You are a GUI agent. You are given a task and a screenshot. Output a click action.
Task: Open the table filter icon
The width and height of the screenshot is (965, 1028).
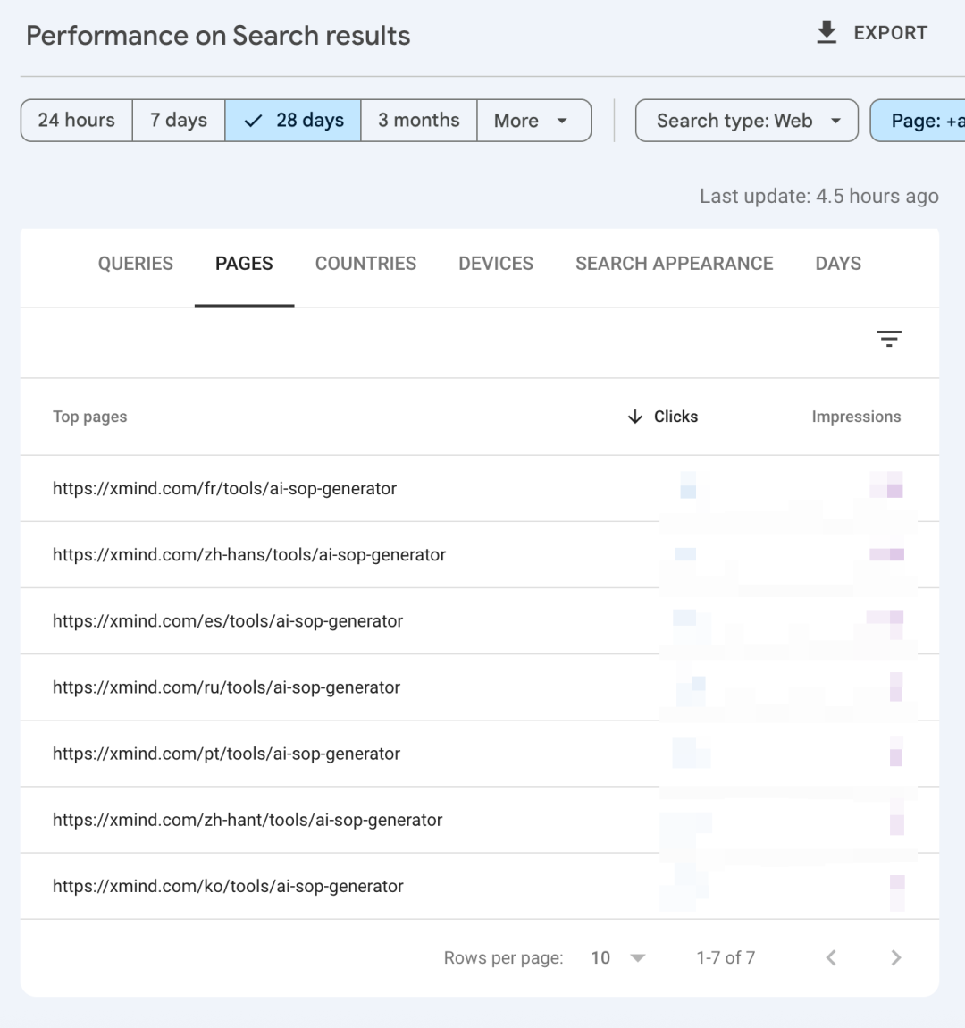pos(889,338)
